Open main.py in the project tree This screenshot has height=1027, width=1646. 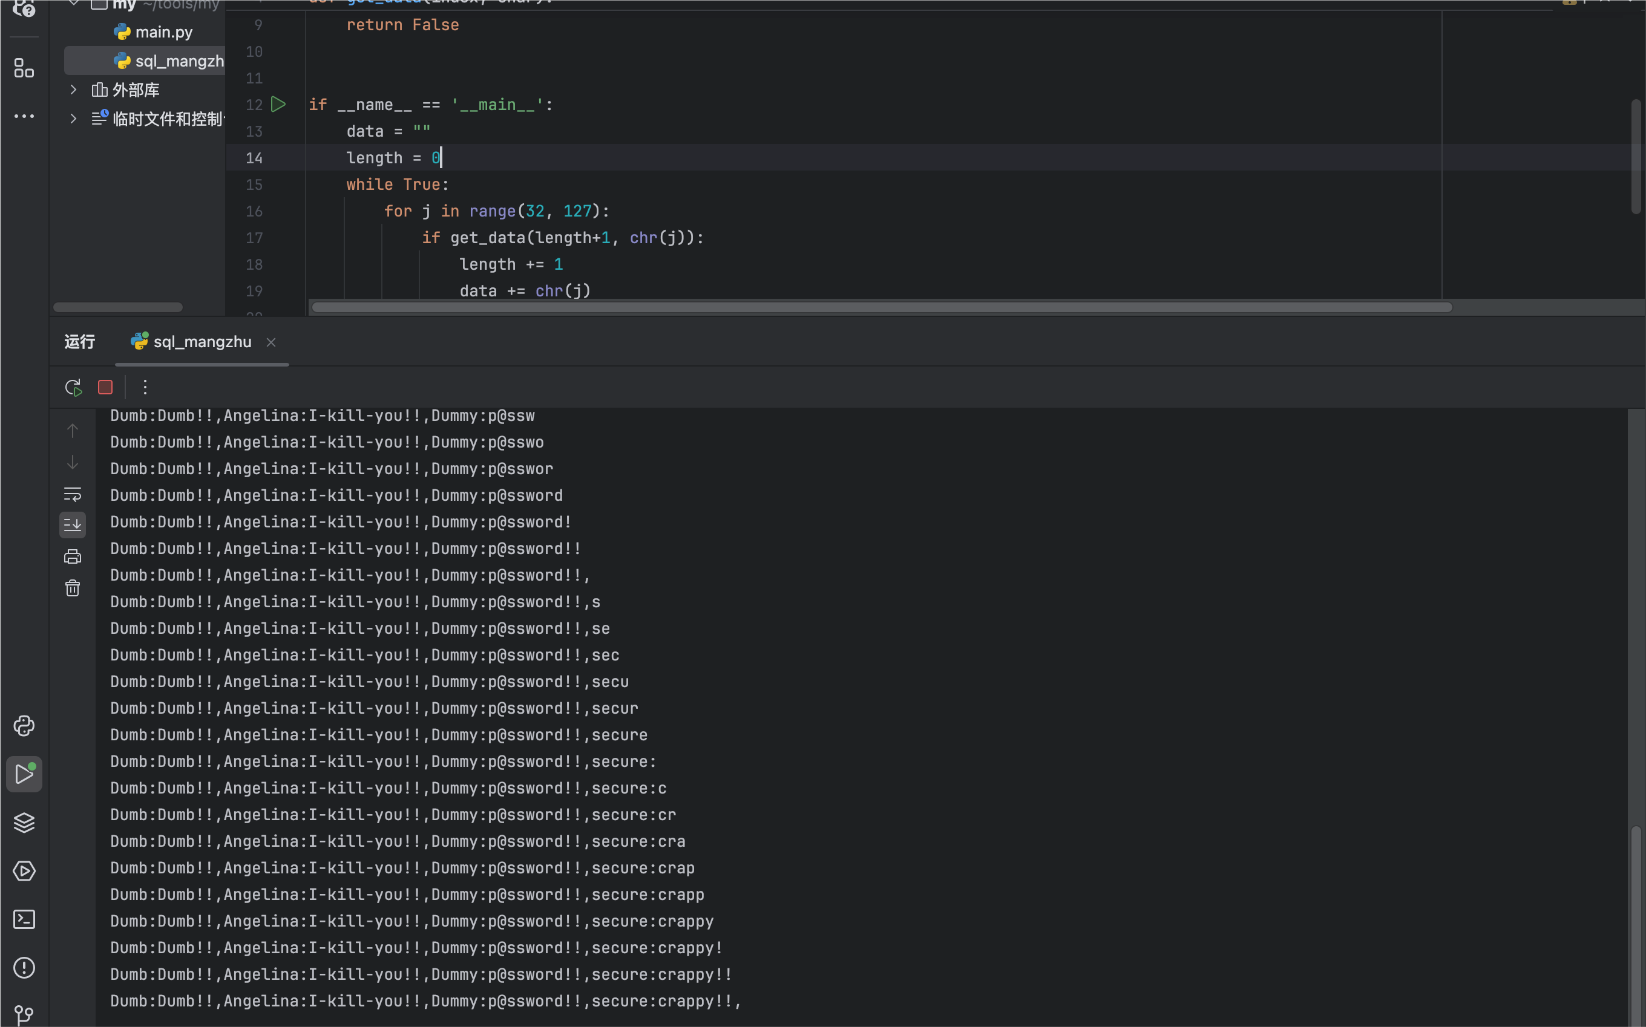pyautogui.click(x=163, y=32)
